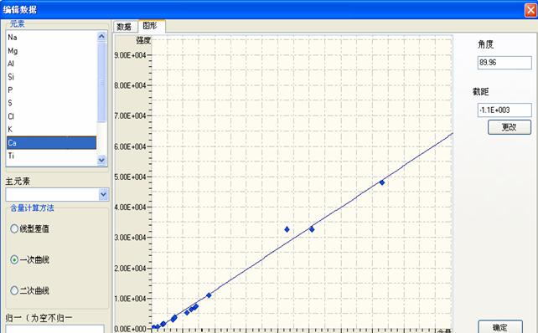Select Mg in the element list
The width and height of the screenshot is (538, 333).
51,51
